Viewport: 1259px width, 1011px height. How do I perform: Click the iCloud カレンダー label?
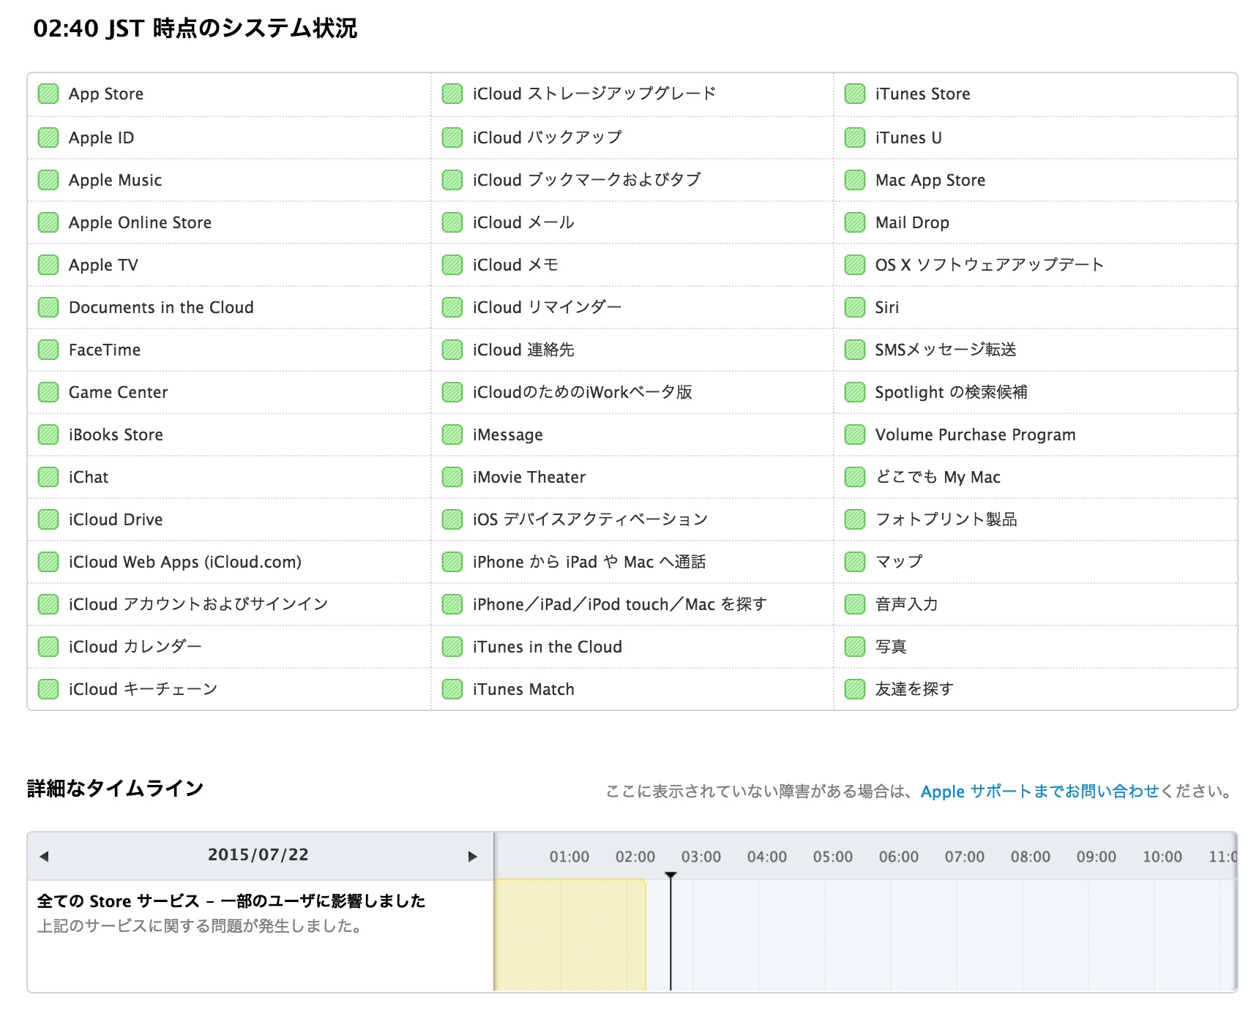coord(135,647)
